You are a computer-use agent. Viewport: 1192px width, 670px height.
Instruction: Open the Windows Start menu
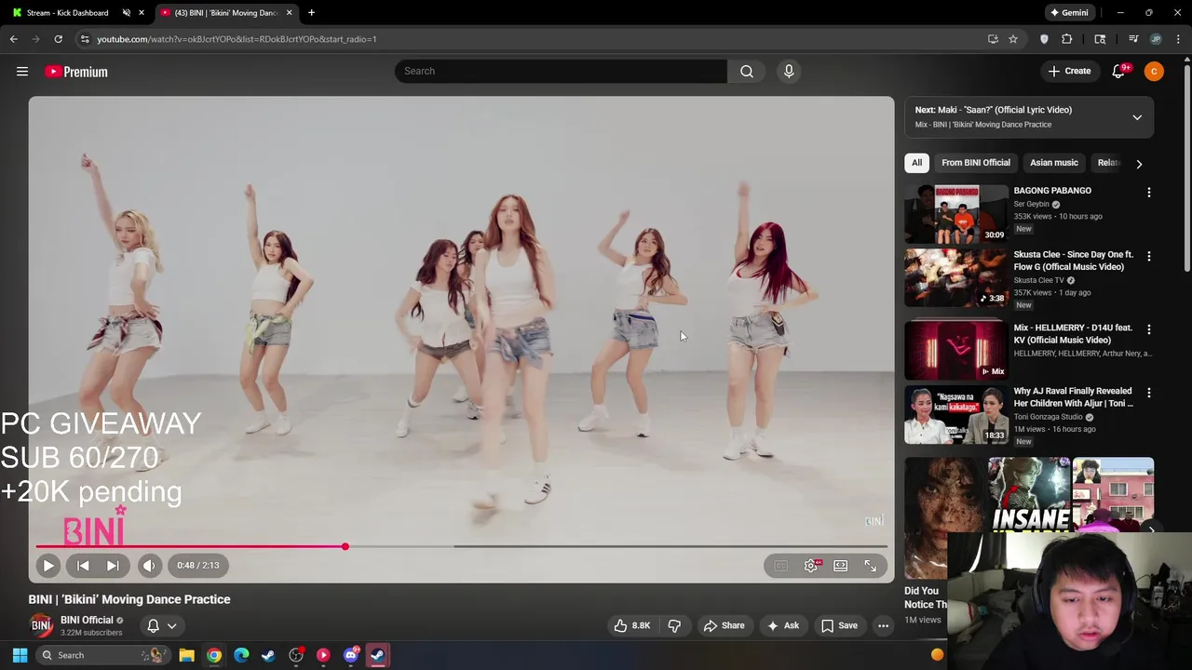20,655
